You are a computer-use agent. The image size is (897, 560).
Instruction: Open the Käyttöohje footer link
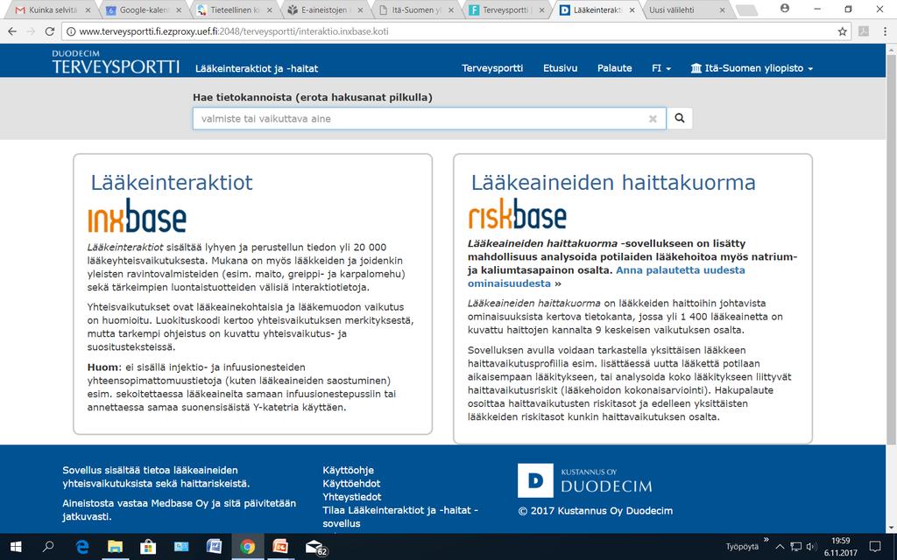[x=348, y=470]
